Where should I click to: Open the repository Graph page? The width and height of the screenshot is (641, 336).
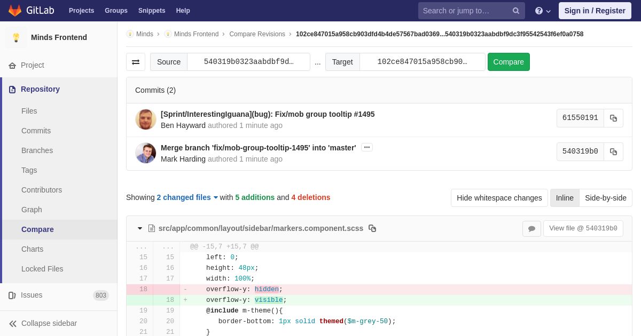coord(32,210)
